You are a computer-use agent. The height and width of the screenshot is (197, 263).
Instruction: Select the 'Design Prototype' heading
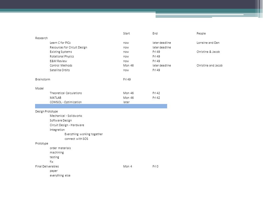[47, 111]
